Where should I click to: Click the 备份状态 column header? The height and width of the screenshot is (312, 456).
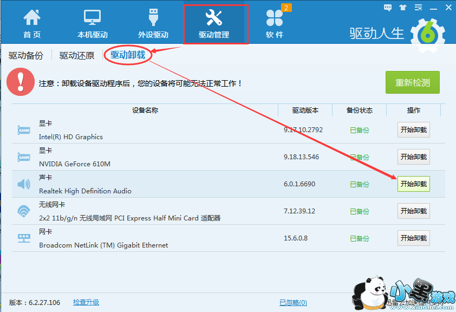(x=360, y=110)
